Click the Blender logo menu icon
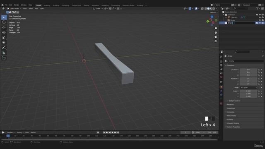 [2, 5]
